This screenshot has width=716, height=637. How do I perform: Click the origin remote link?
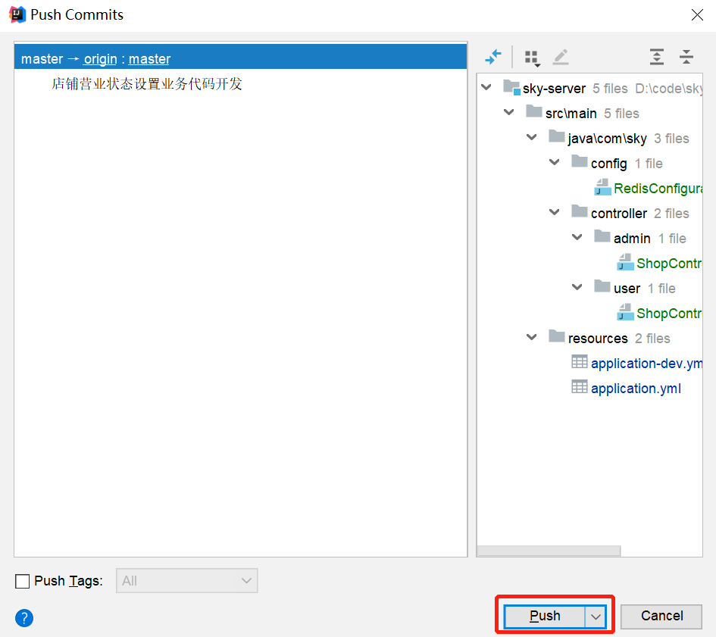(100, 59)
